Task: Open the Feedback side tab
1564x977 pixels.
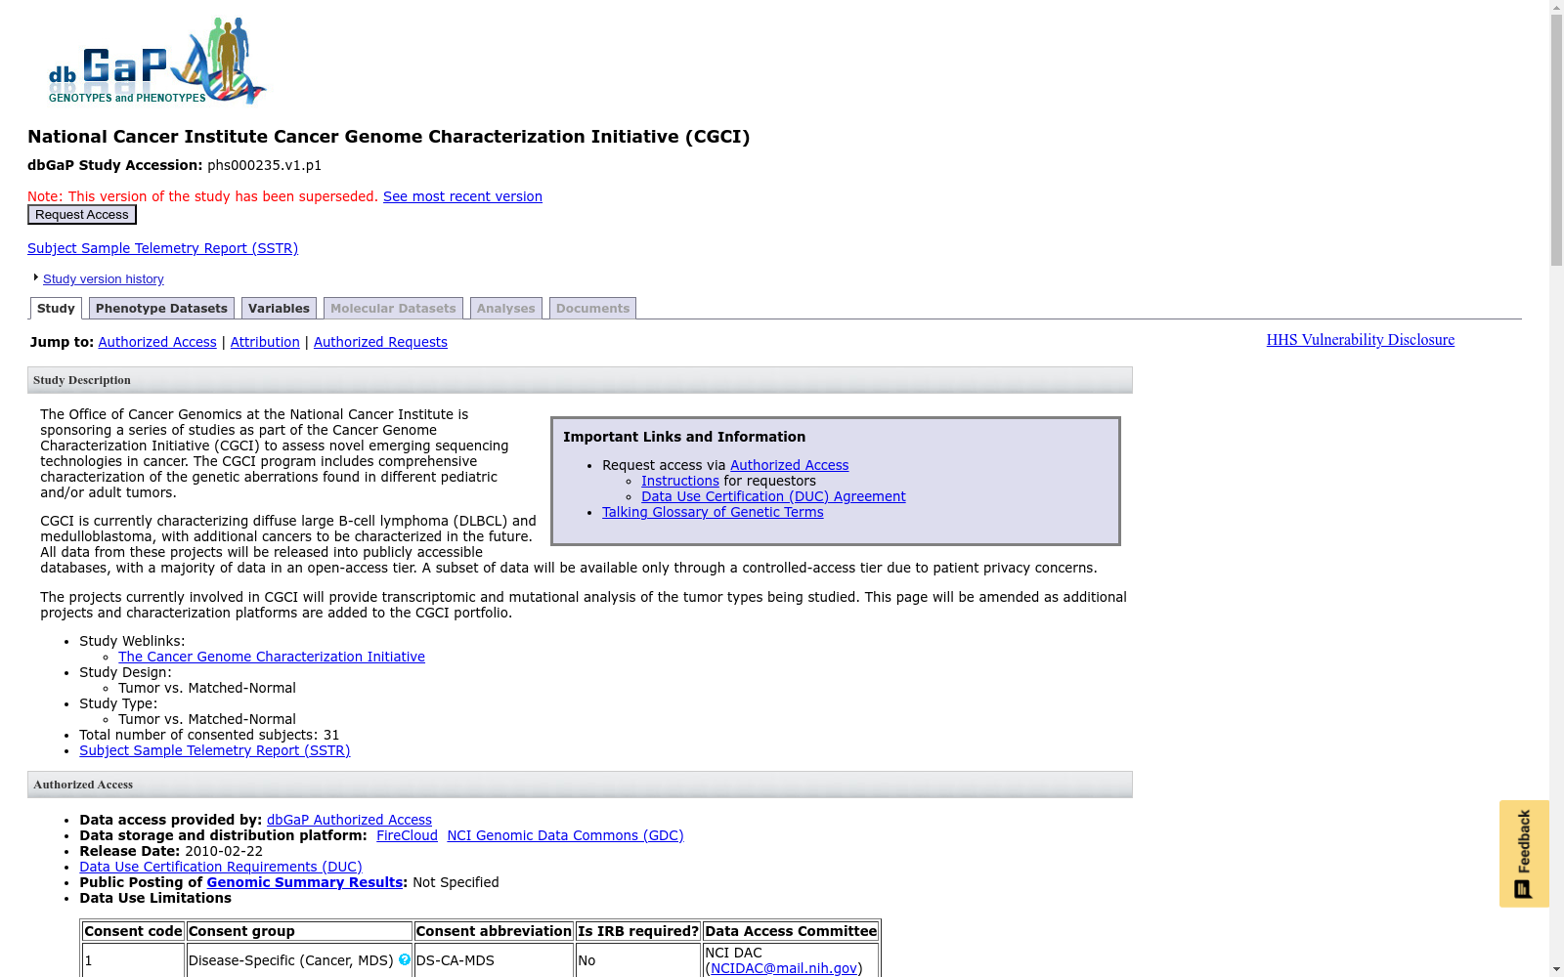Action: click(1524, 854)
